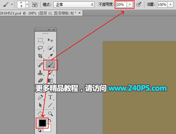176x134 pixels.
Task: Expand the opacity slider dropdown arrow
Action: 130,5
